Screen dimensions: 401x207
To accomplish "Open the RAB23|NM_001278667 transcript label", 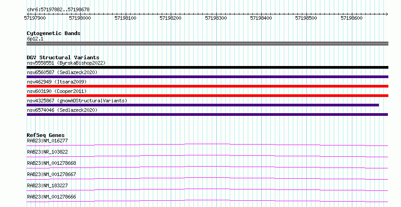I will point(51,174).
